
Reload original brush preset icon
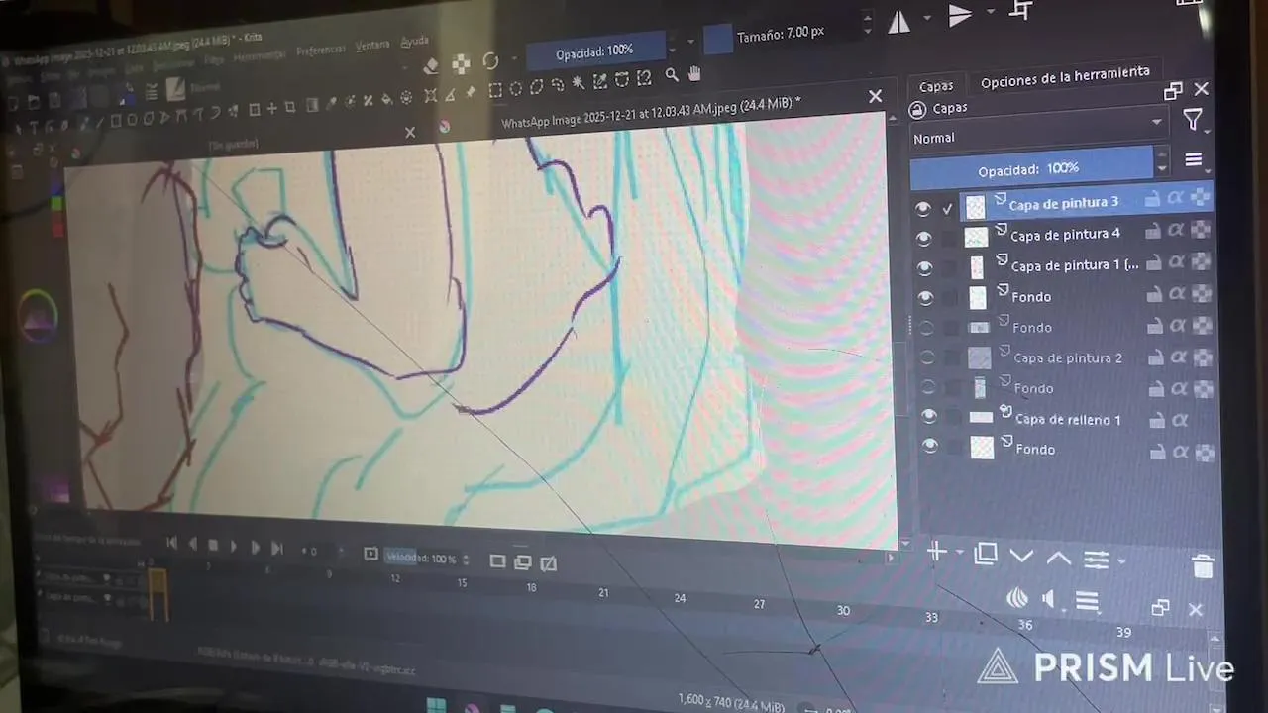tap(490, 62)
